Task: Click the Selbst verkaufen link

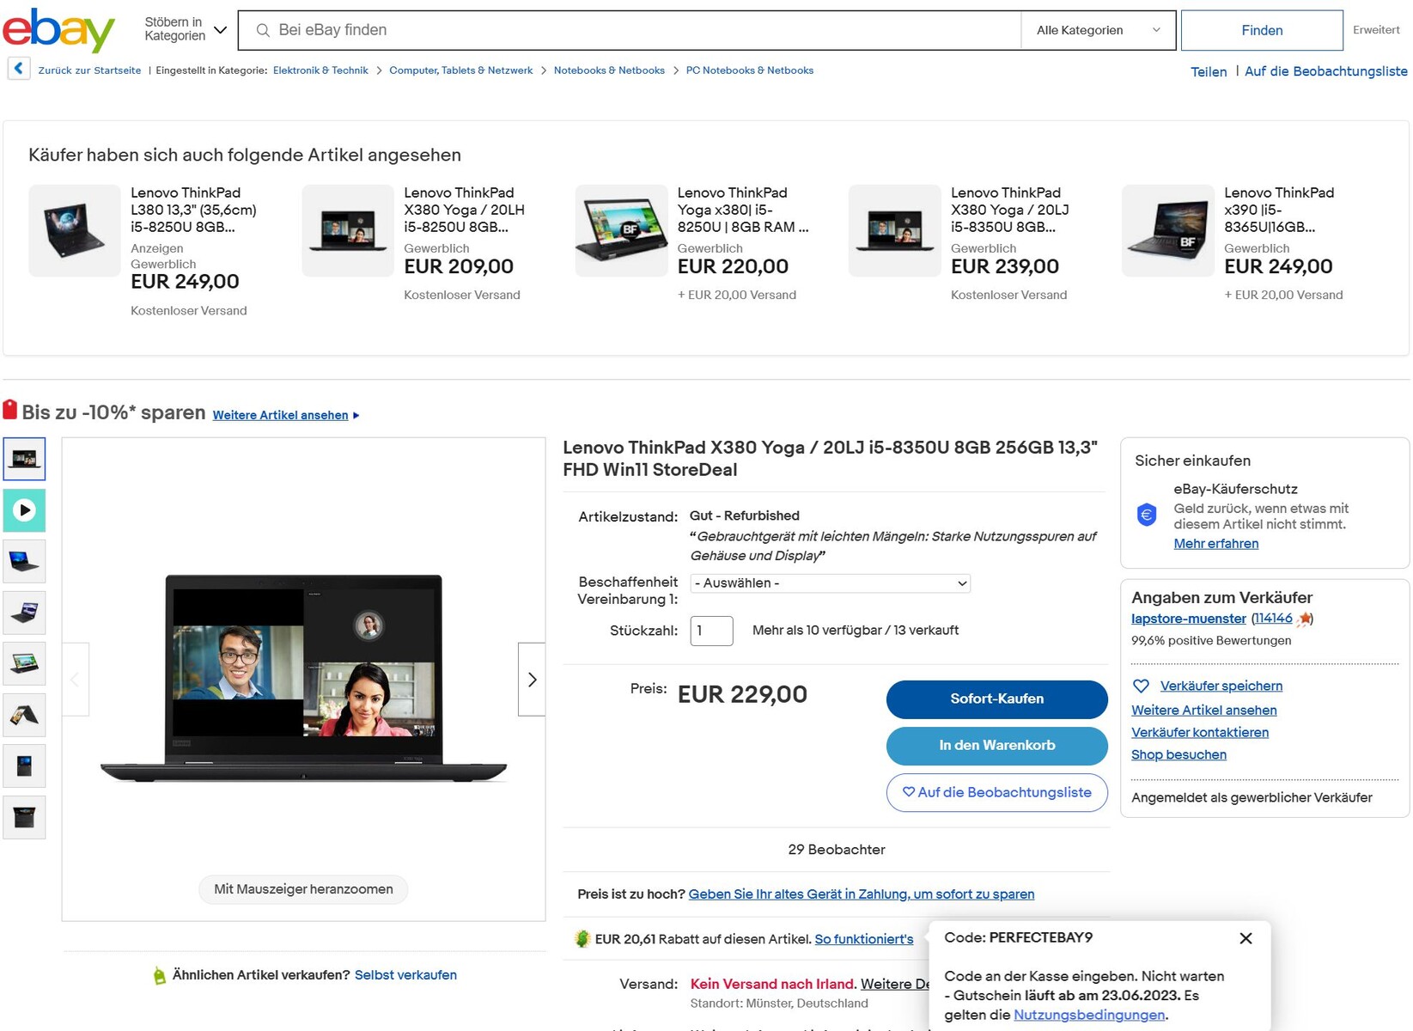Action: [405, 975]
